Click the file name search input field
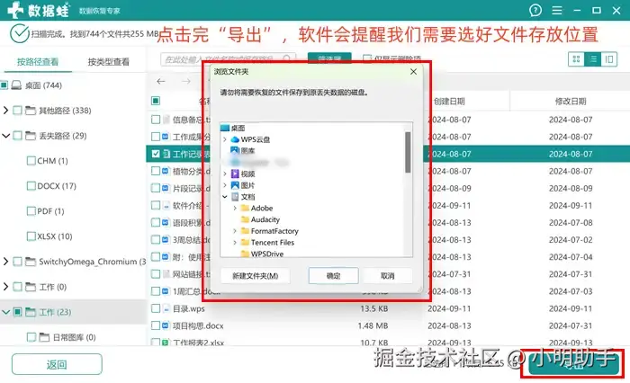The image size is (630, 383). pos(229,59)
